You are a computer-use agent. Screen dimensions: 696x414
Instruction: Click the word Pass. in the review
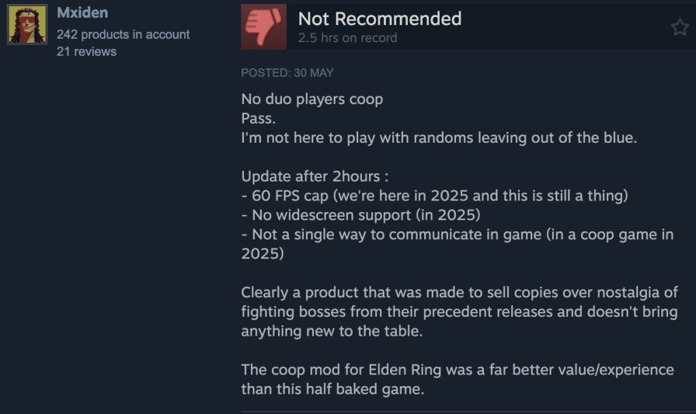[x=258, y=118]
